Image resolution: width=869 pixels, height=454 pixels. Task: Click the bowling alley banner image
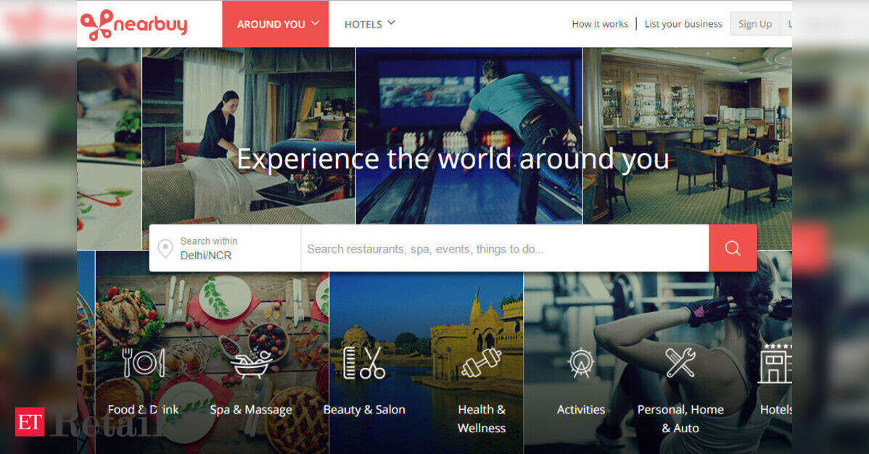pos(469,135)
